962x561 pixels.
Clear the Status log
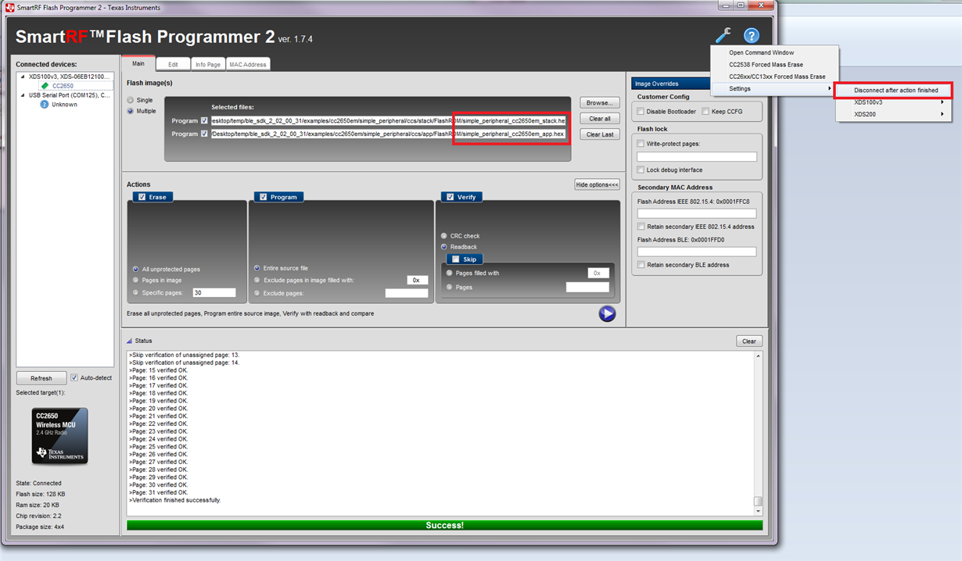[749, 341]
